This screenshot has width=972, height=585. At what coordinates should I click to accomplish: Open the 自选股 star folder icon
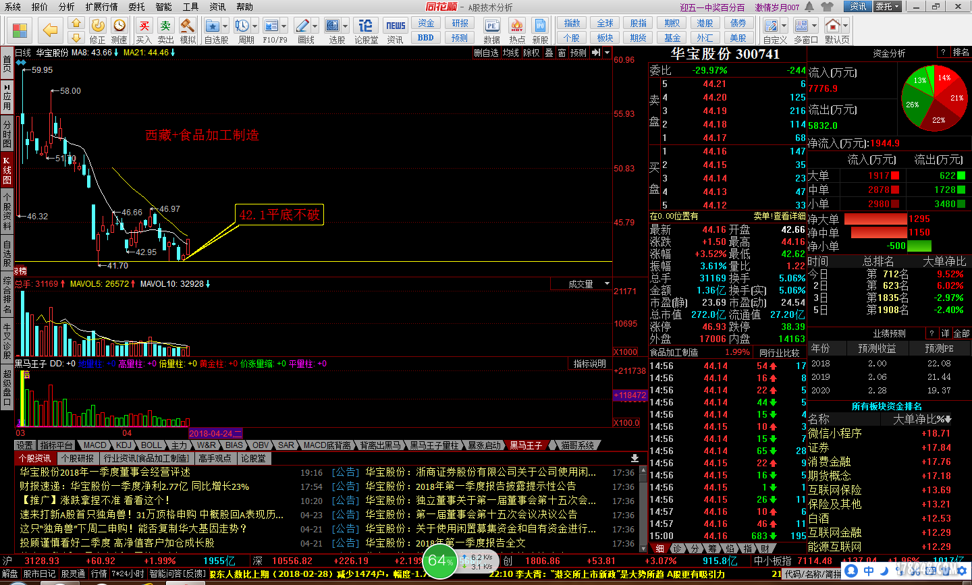[x=213, y=26]
